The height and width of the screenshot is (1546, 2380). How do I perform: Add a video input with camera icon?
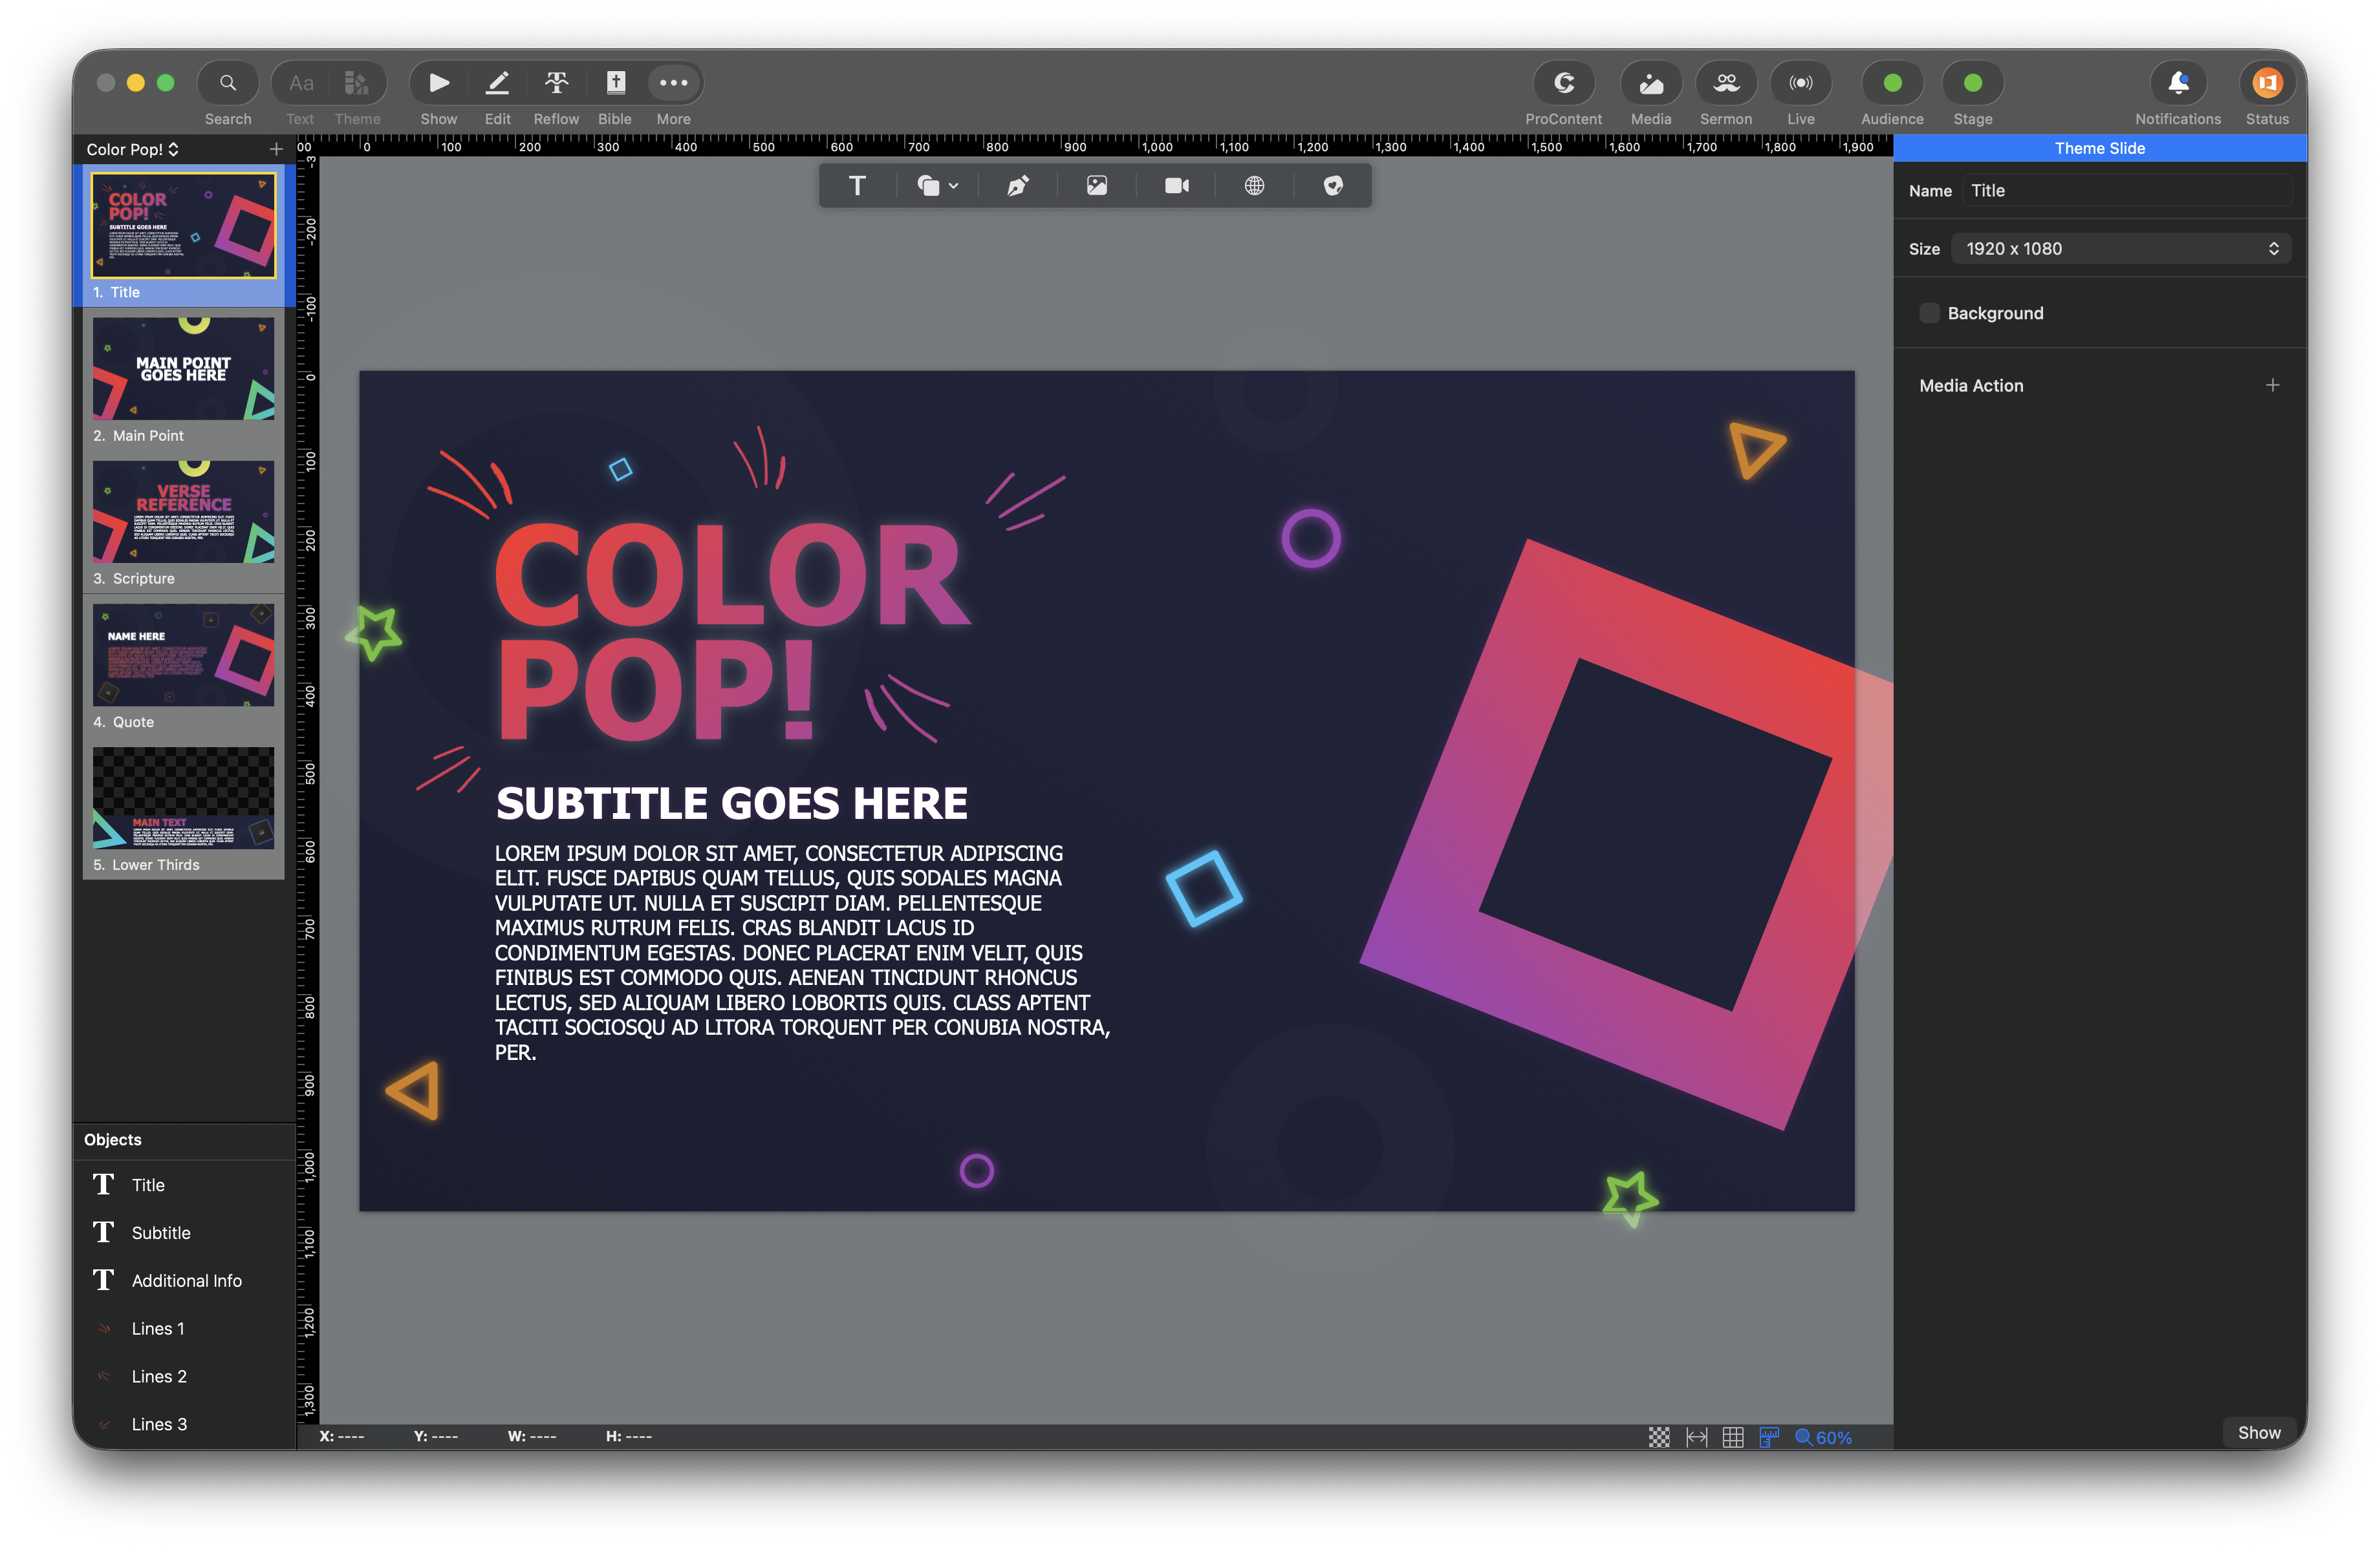pos(1176,186)
